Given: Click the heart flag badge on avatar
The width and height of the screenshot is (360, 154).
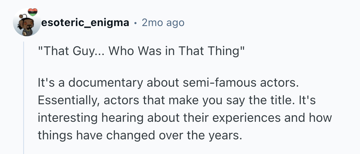Looking at the screenshot, I should pyautogui.click(x=33, y=12).
